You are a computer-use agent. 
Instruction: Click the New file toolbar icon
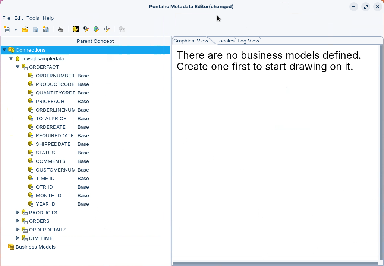pos(7,29)
